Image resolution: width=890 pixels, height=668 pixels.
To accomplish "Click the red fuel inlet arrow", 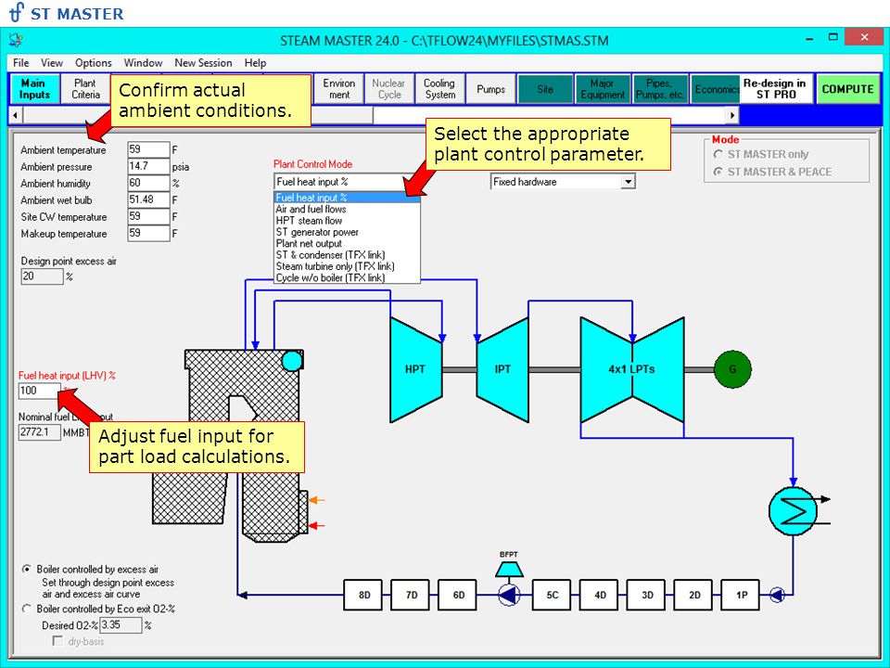I will (x=317, y=526).
